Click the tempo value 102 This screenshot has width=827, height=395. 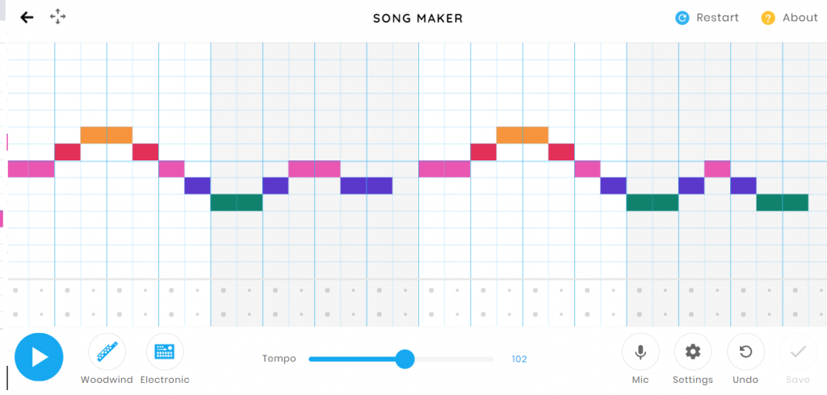[519, 359]
